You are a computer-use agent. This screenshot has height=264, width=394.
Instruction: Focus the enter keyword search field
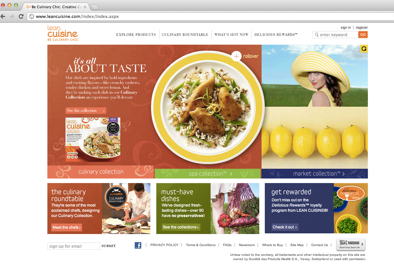(335, 35)
